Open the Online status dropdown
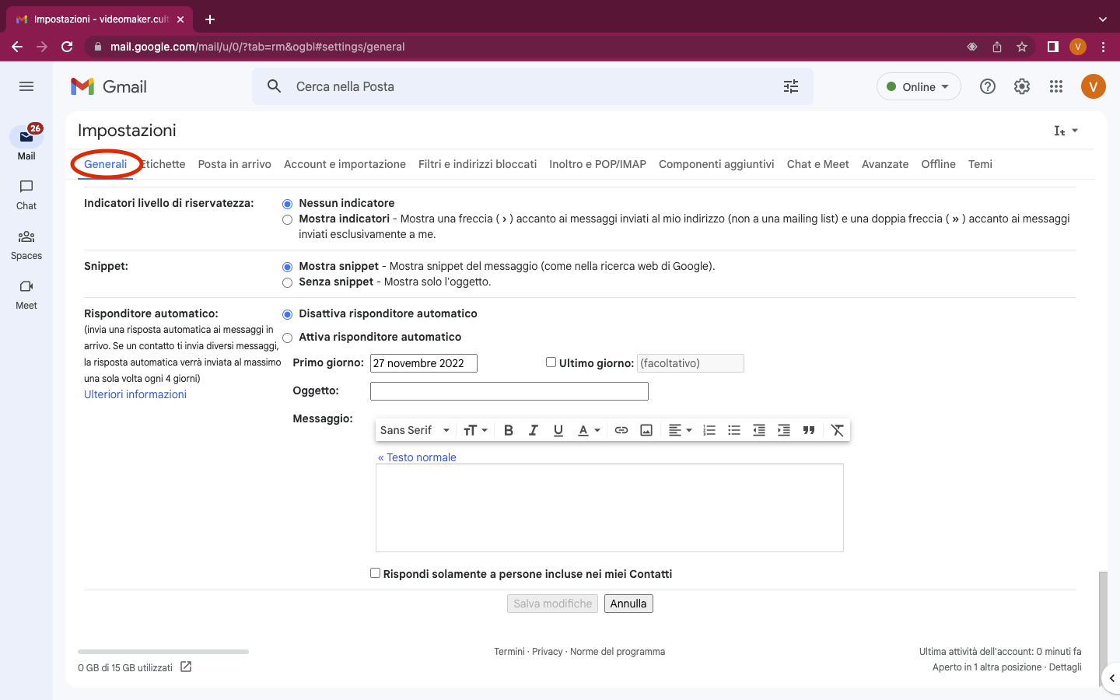This screenshot has height=700, width=1120. [919, 86]
